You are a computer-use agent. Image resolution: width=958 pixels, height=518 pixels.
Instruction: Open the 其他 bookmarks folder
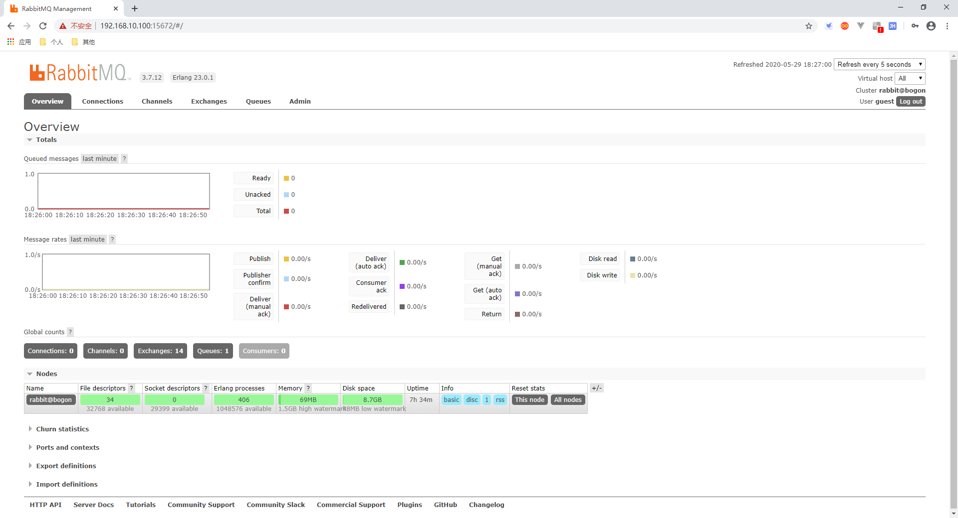83,42
